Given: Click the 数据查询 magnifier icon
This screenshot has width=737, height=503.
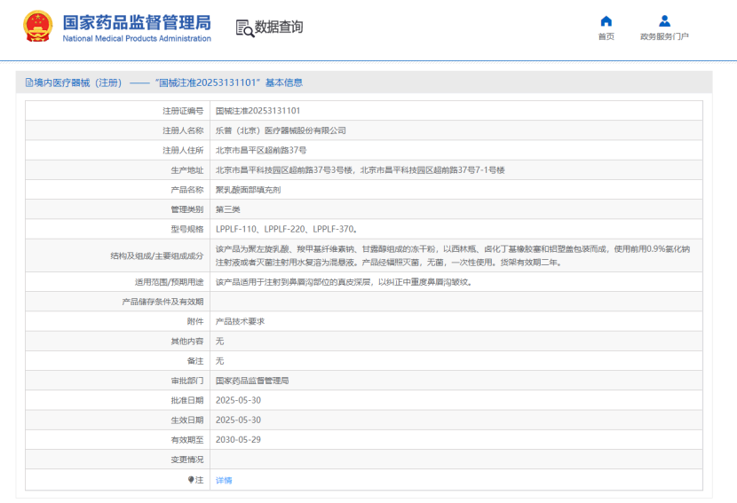Looking at the screenshot, I should (x=244, y=28).
